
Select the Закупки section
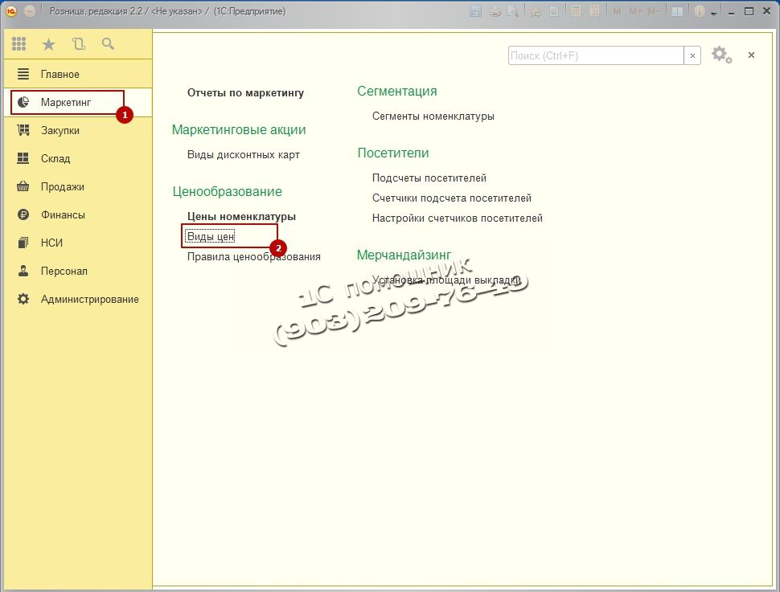pos(60,130)
